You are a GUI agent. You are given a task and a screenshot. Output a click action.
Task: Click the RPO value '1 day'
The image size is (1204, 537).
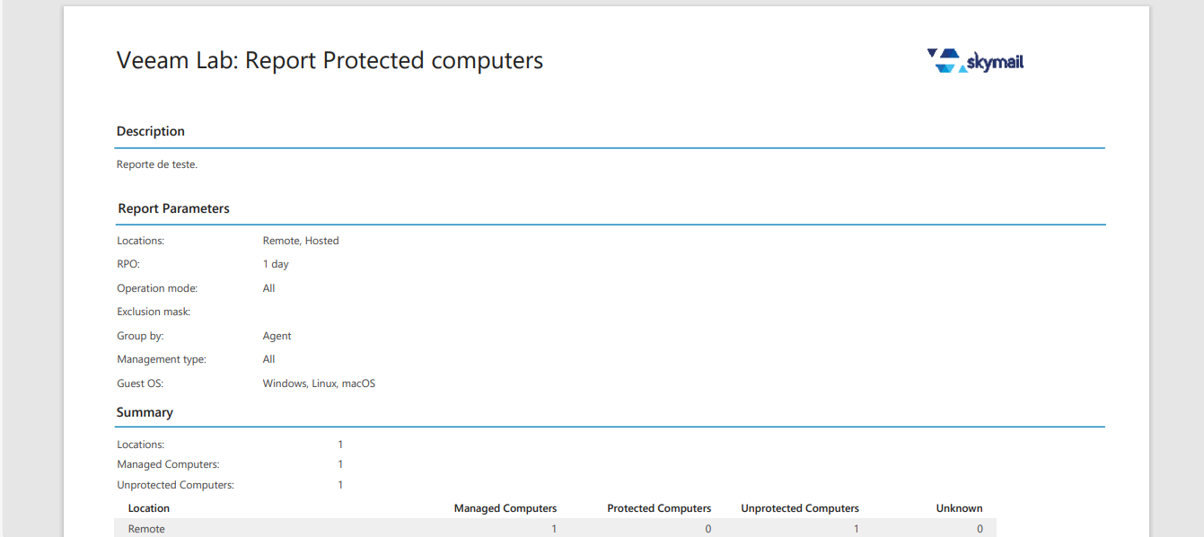(276, 264)
